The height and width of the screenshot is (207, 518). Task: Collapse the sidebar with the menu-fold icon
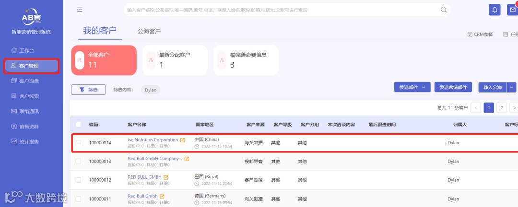pos(80,10)
